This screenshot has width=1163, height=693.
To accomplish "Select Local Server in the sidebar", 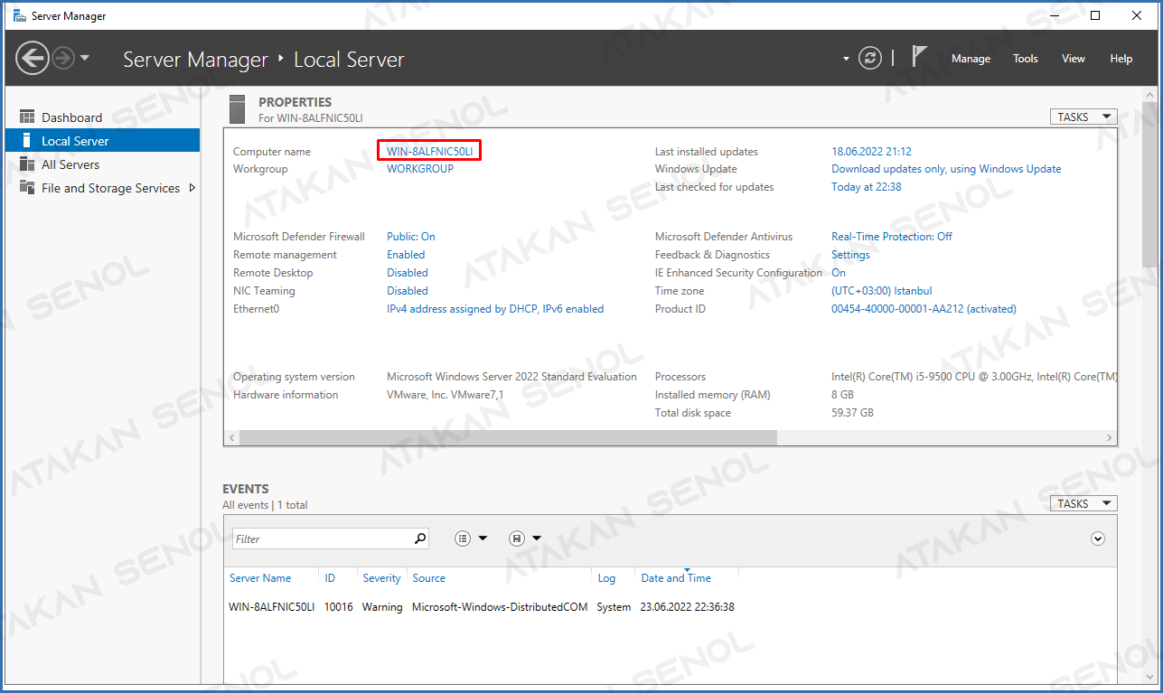I will pos(102,141).
